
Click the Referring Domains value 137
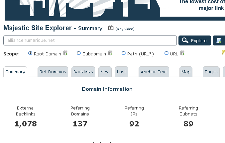(x=80, y=124)
